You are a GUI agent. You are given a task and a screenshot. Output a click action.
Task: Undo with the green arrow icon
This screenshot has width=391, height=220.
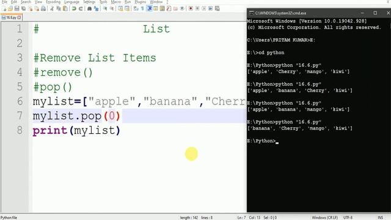coord(74,9)
